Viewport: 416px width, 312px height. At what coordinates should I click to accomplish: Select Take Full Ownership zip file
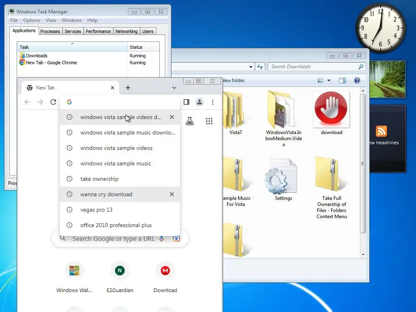[331, 188]
